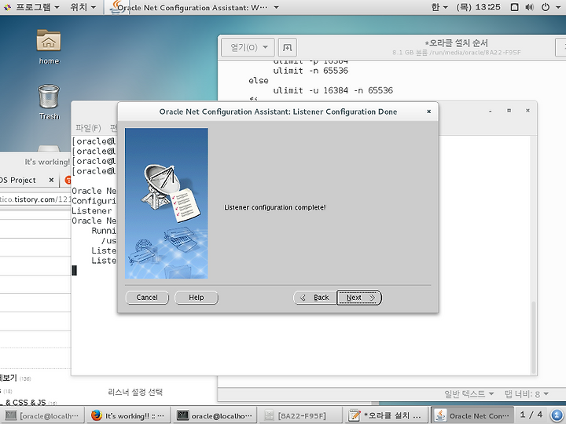Switch to *오라클 설치 text editor taskbar item

[386, 415]
